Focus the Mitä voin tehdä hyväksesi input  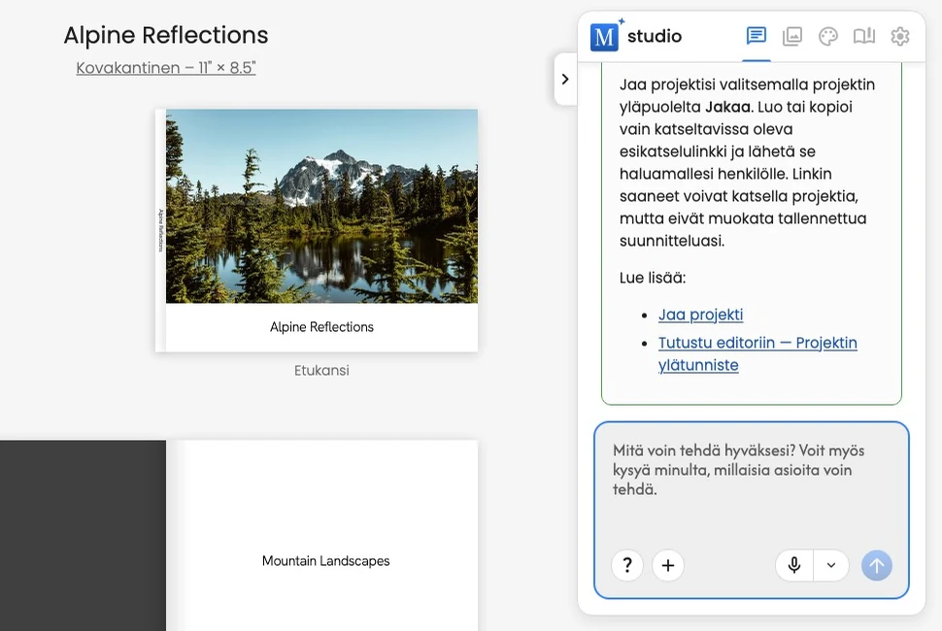[x=752, y=481]
